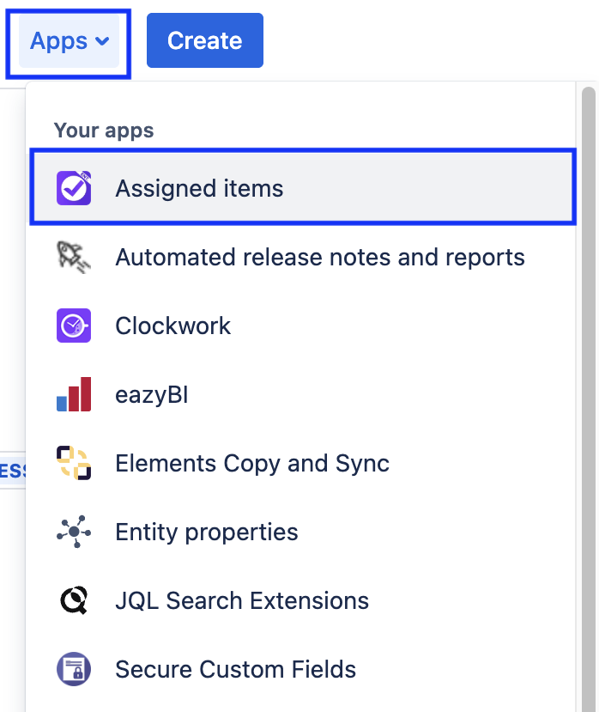Select Clockwork in the apps list

coord(303,326)
